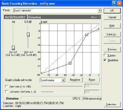The height and width of the screenshot is (110, 123).
Task: Reset the graph with Reset button
Action: coord(92,80)
